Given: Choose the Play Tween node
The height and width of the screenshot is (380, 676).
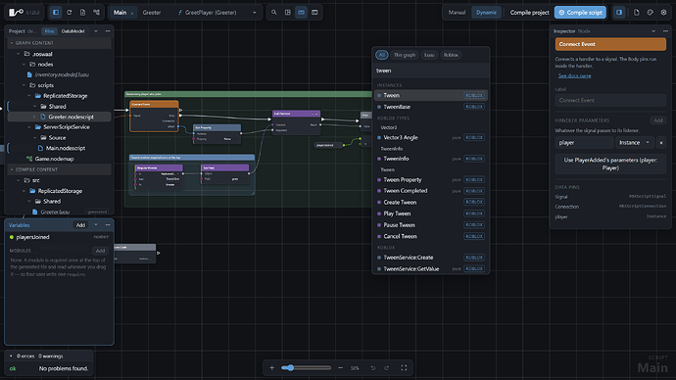Looking at the screenshot, I should point(431,214).
